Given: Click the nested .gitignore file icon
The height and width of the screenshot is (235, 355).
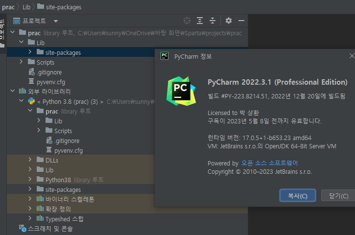Looking at the screenshot, I should tap(49, 141).
